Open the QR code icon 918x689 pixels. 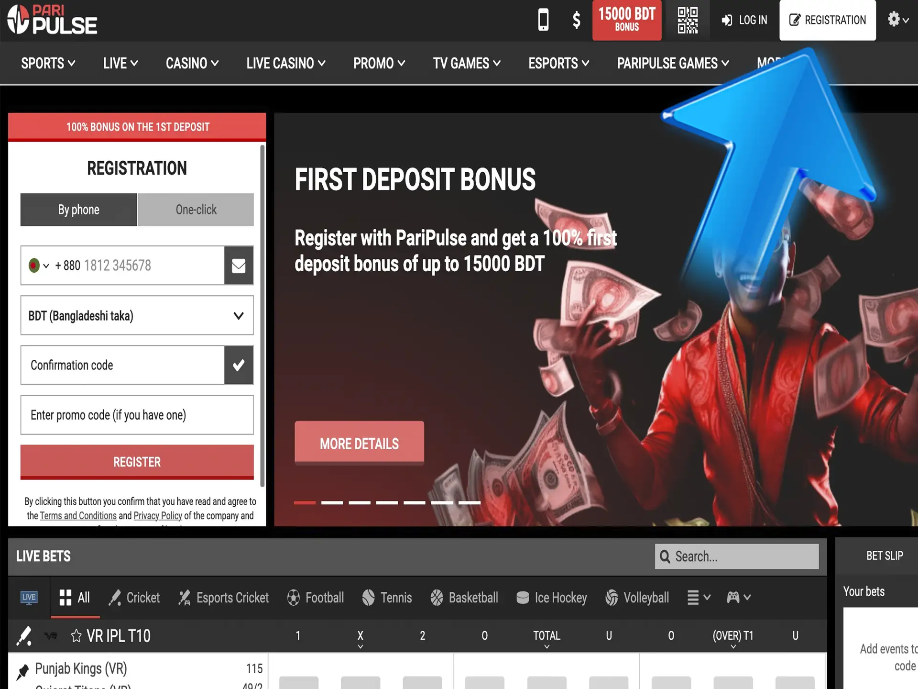[x=688, y=20]
